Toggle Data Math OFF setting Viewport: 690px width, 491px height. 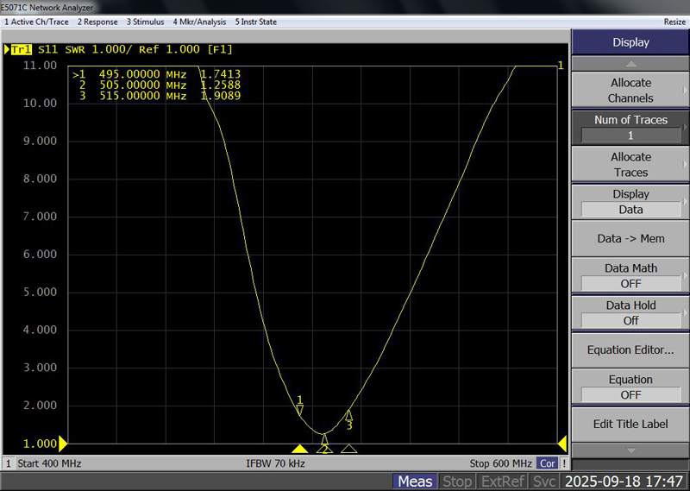[x=630, y=275]
